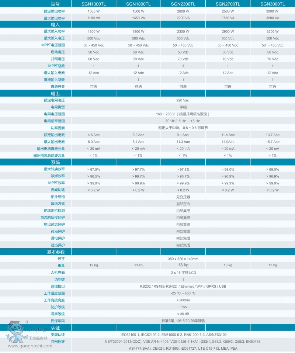
Task: Click the 基本参数 section header
Action: 56,252
